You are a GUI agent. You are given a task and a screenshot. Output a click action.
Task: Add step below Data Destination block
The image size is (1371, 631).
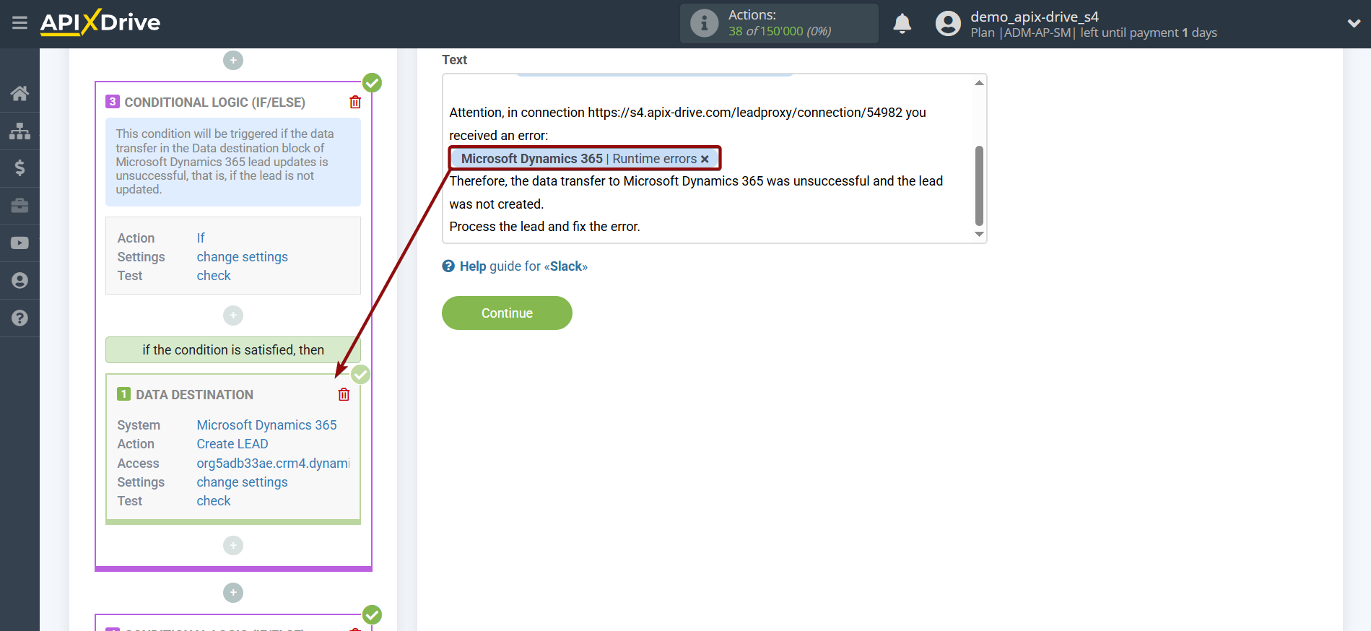click(233, 545)
